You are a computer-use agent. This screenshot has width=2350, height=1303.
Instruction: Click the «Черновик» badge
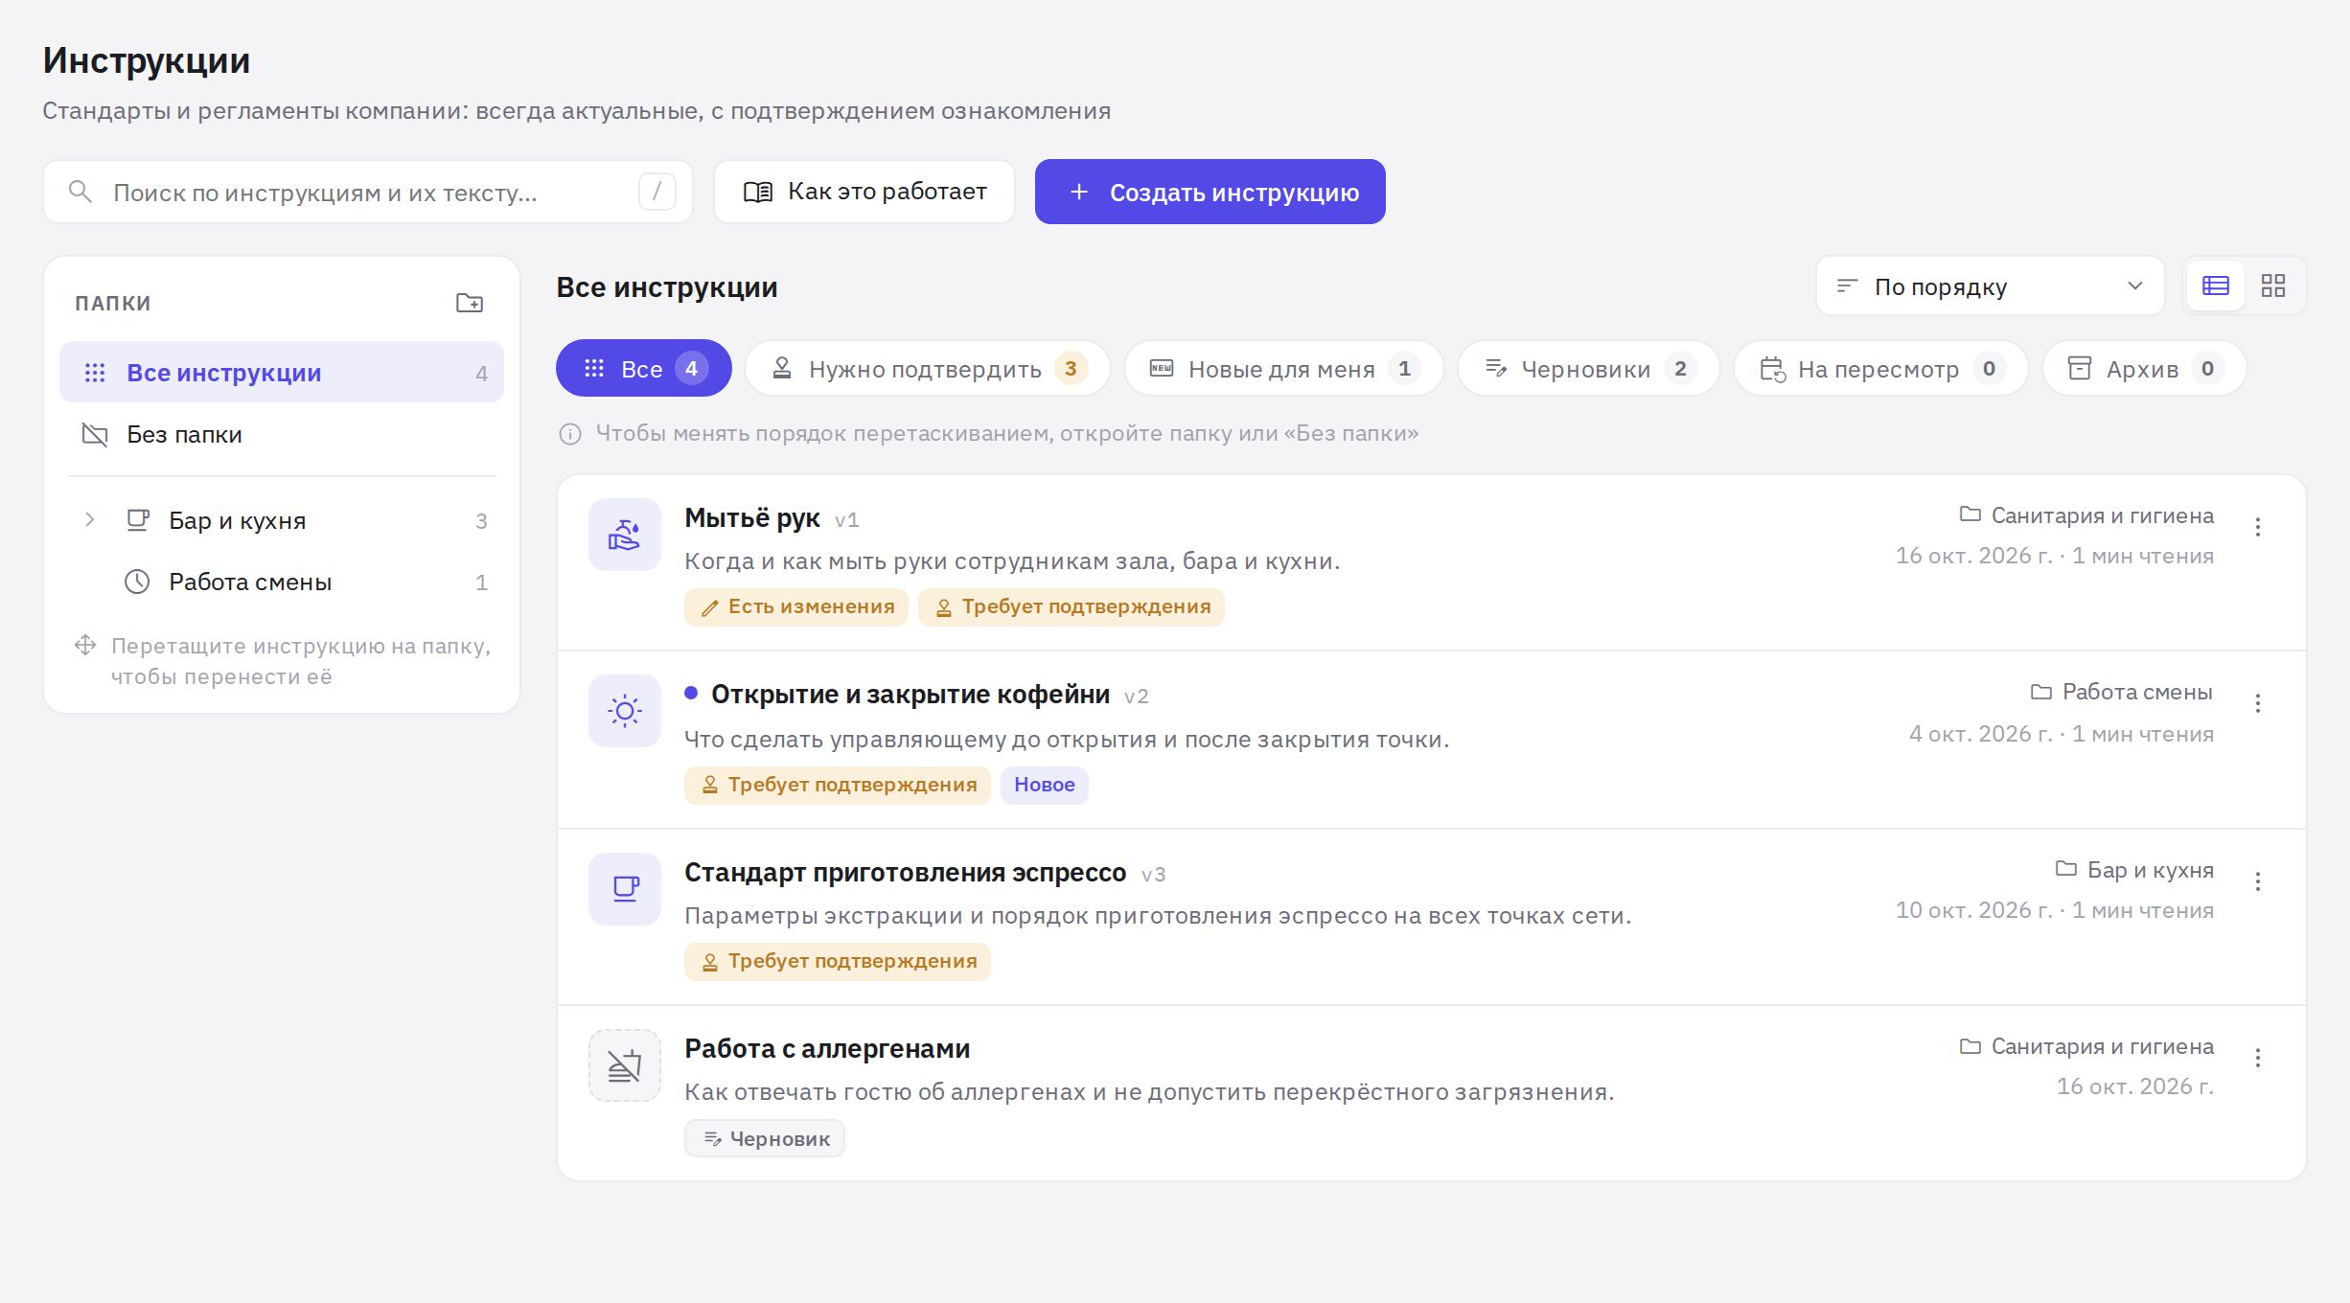click(765, 1139)
